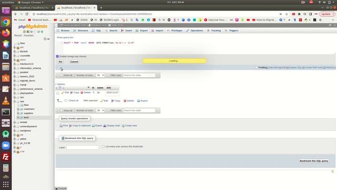This screenshot has height=190, width=337.
Task: Open Terminal from the Ubuntu dock
Action: tap(6, 112)
